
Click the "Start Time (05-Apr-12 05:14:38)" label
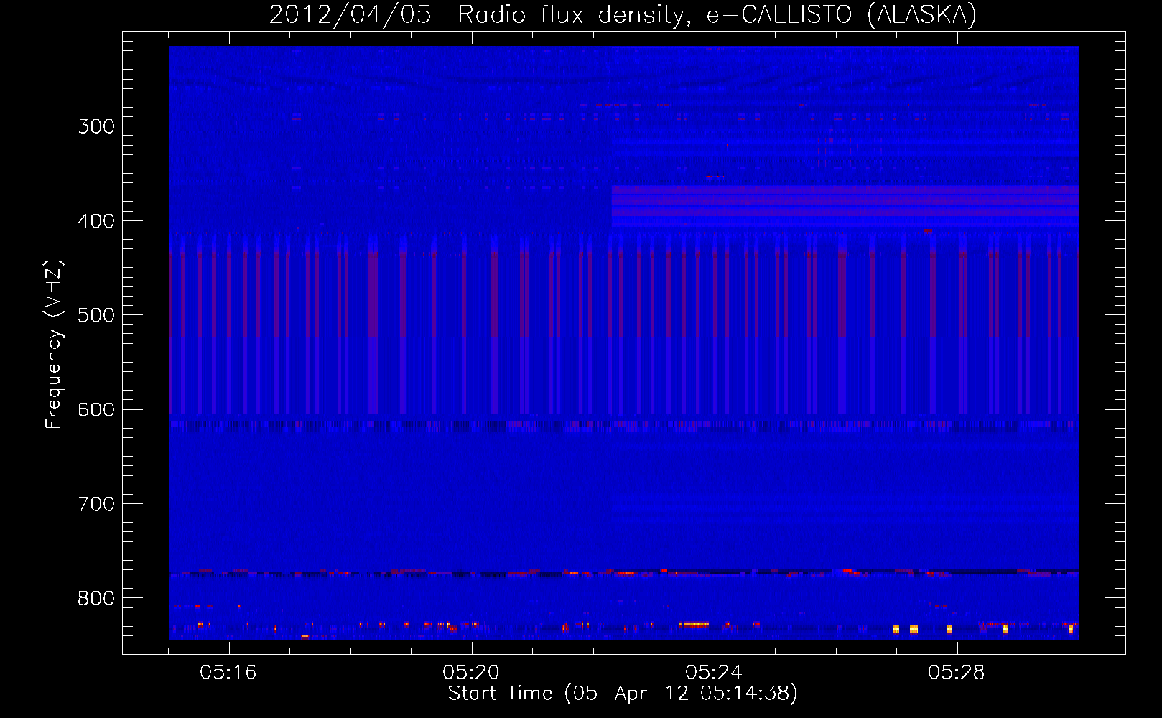pyautogui.click(x=623, y=693)
